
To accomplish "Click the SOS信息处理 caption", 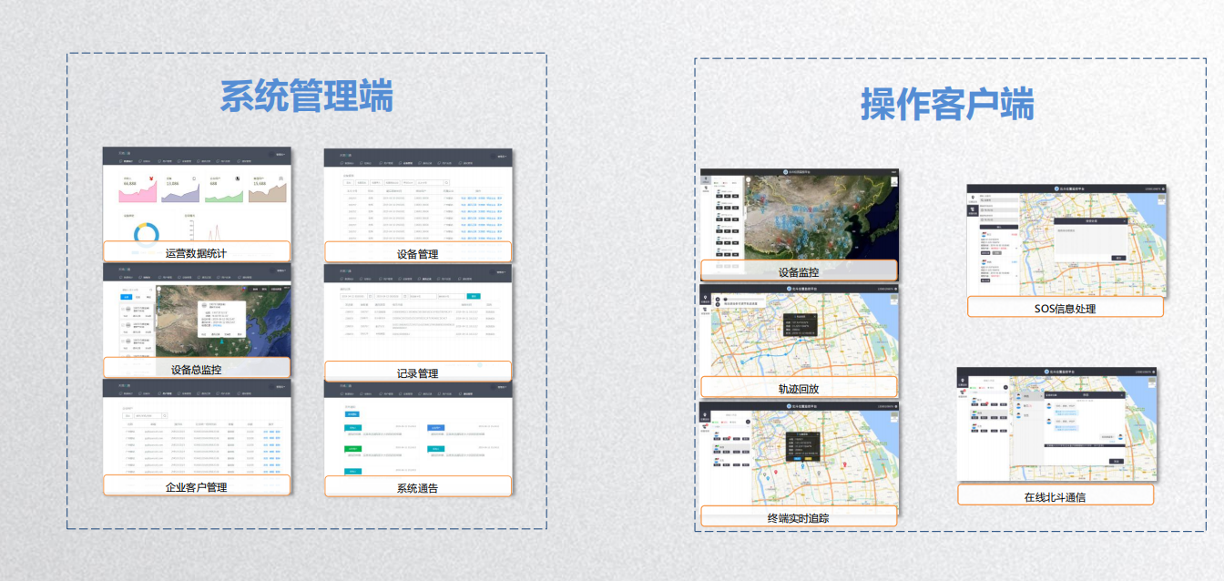I will (x=1065, y=308).
